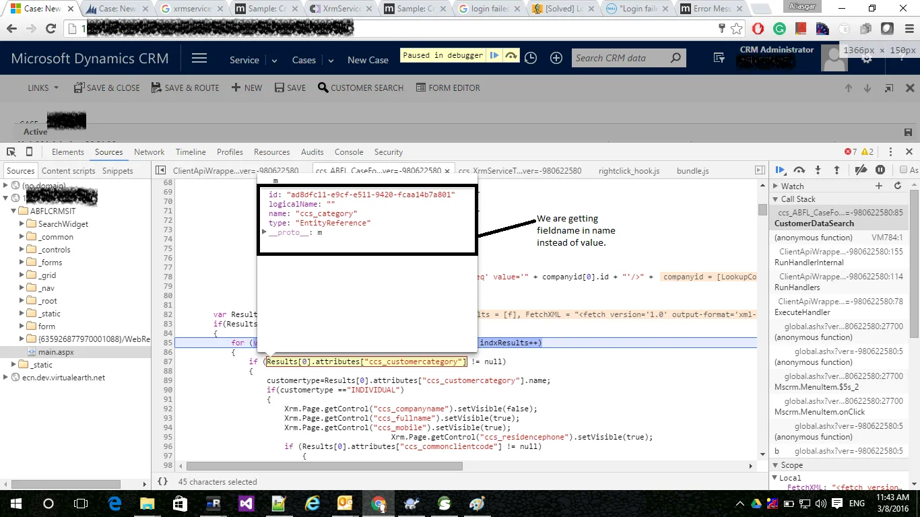Collapse the Call Stack section
Screen dimensions: 920x517
pyautogui.click(x=775, y=199)
